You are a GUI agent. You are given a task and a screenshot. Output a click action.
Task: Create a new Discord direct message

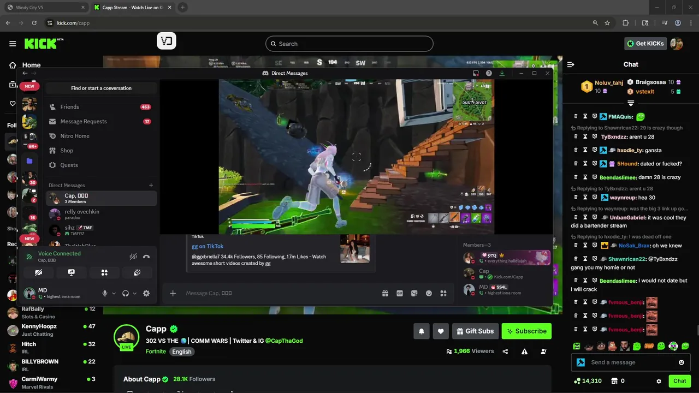pos(151,185)
